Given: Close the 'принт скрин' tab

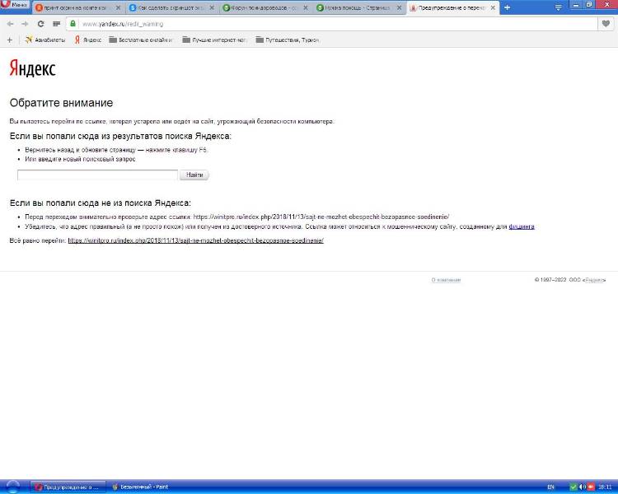Looking at the screenshot, I should point(118,8).
